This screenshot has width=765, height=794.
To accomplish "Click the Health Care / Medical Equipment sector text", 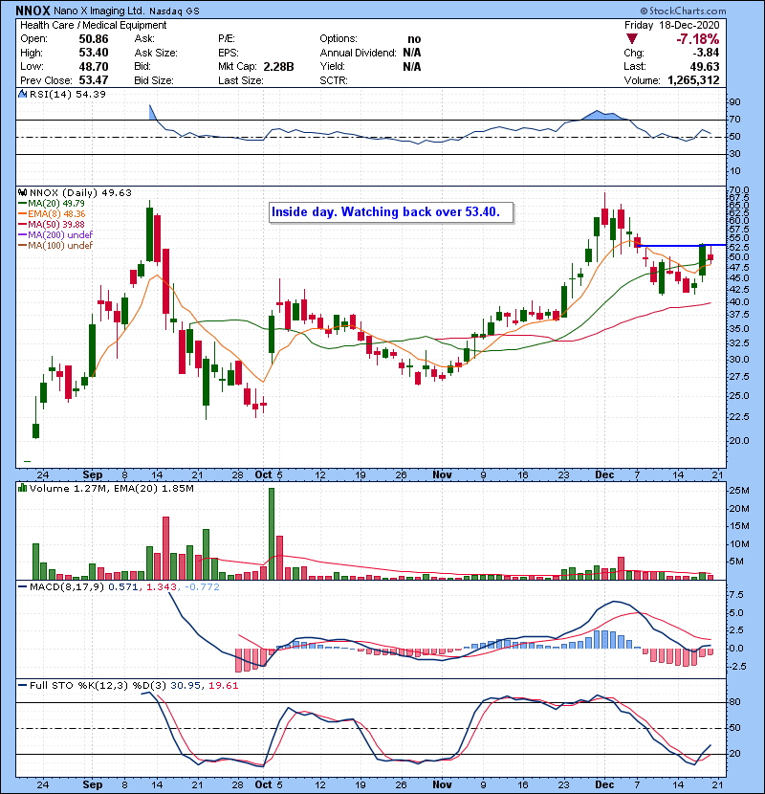I will click(x=93, y=25).
